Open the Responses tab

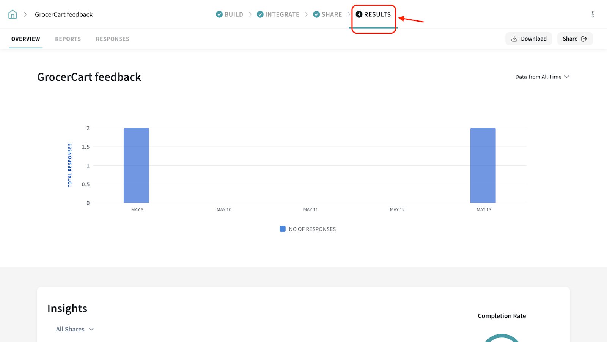(x=112, y=39)
